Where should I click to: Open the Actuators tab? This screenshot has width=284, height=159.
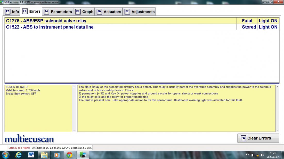[x=109, y=12]
